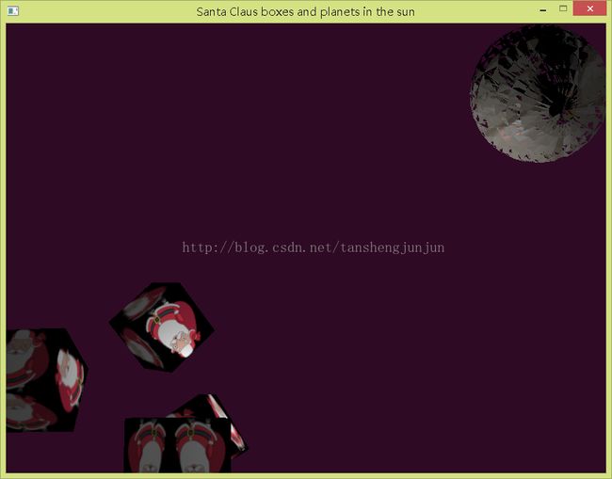
Task: Click the gray planet sphere
Action: point(539,93)
